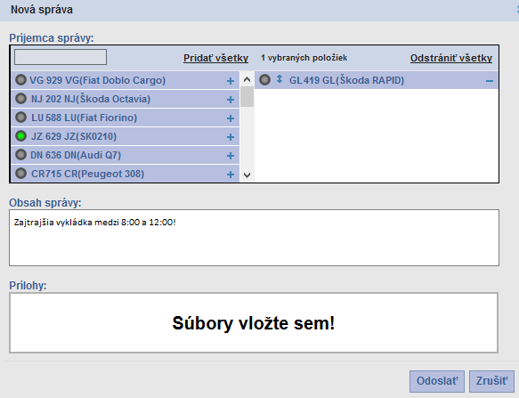This screenshot has width=519, height=398.
Task: Click into the Obsah správy message text area
Action: point(254,238)
